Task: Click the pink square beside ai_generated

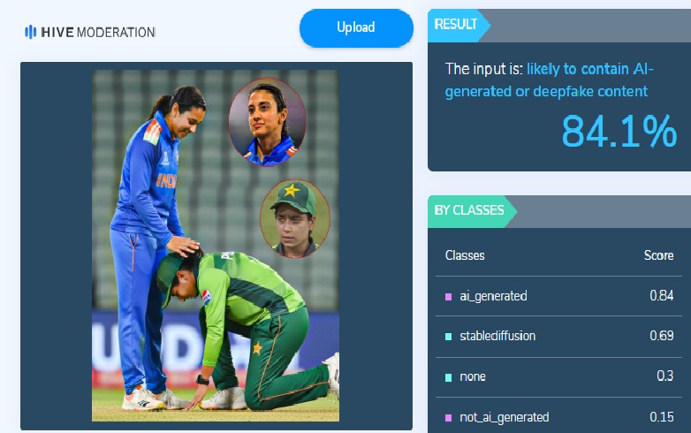Action: point(449,296)
